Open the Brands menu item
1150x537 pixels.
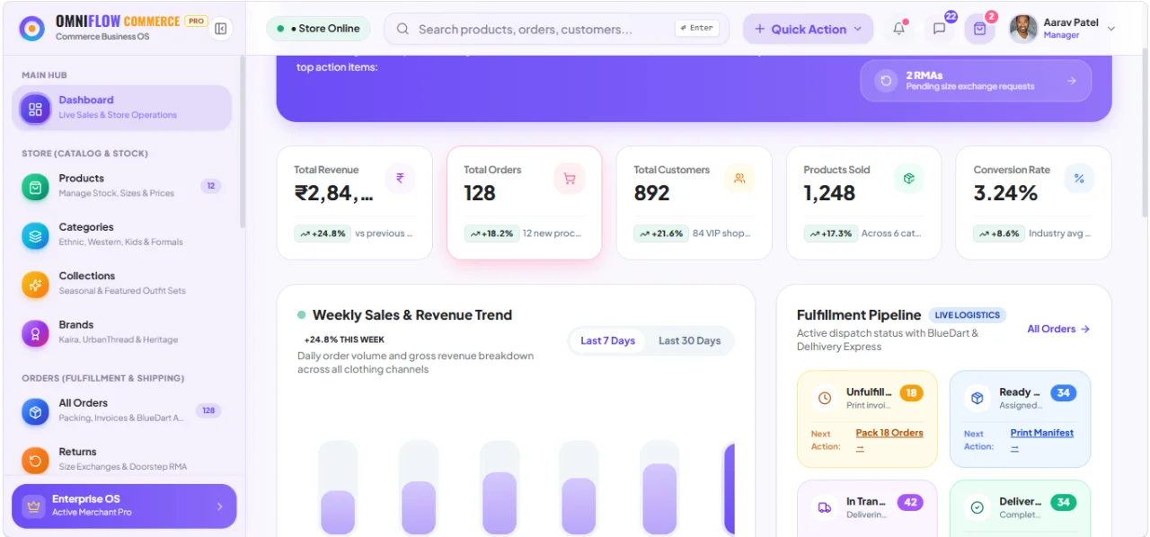[121, 332]
